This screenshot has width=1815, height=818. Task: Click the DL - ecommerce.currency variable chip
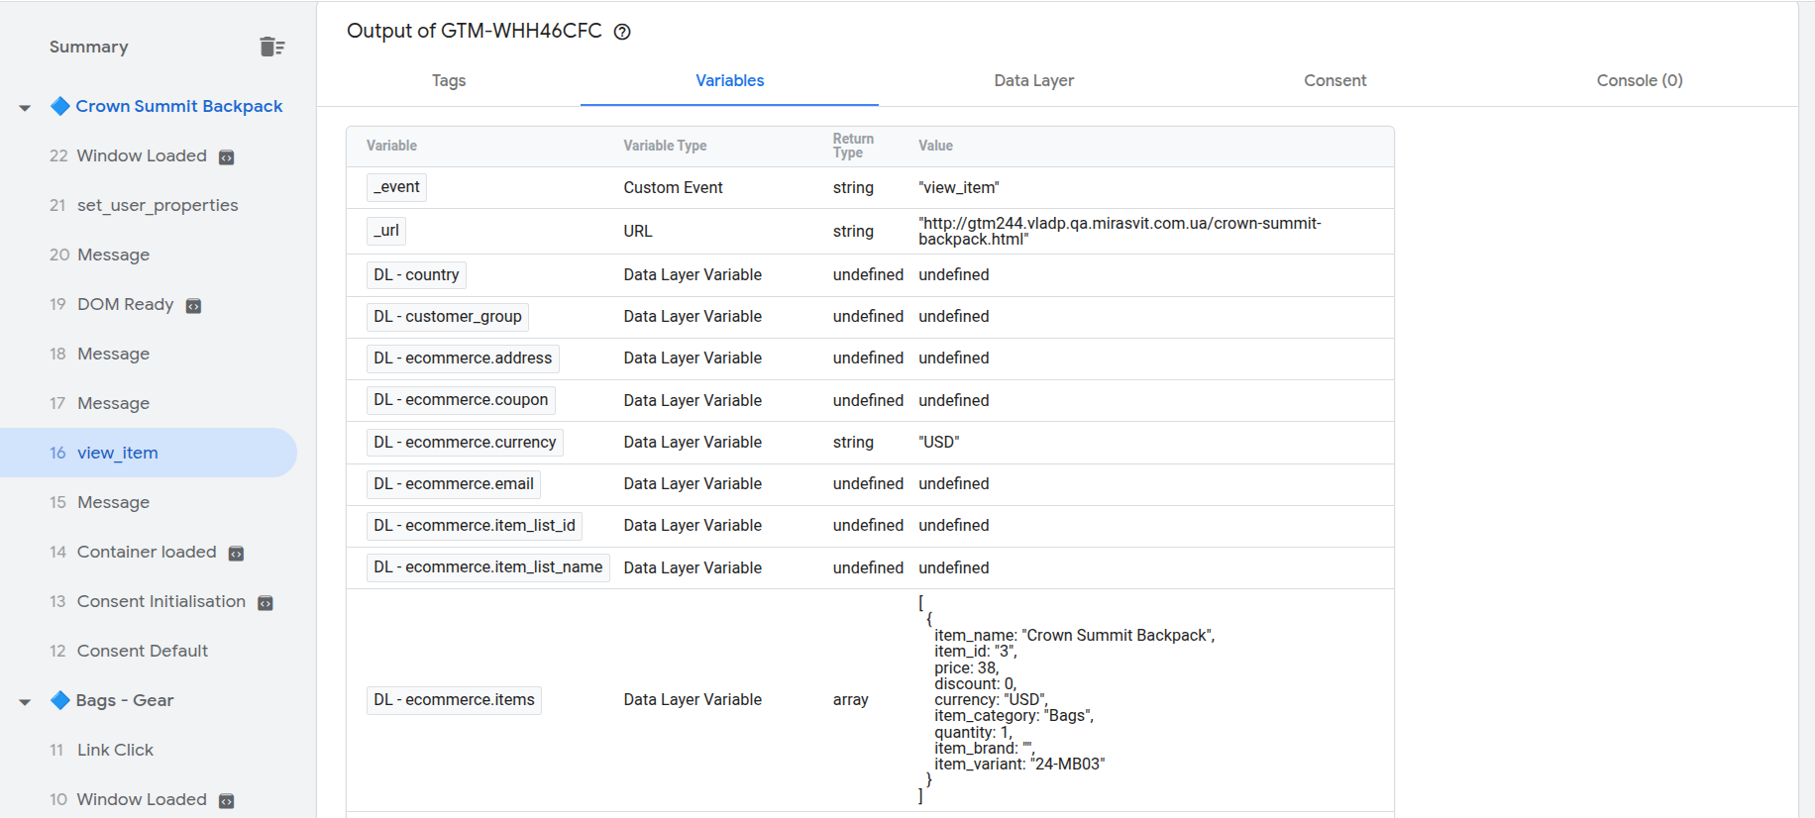point(465,443)
